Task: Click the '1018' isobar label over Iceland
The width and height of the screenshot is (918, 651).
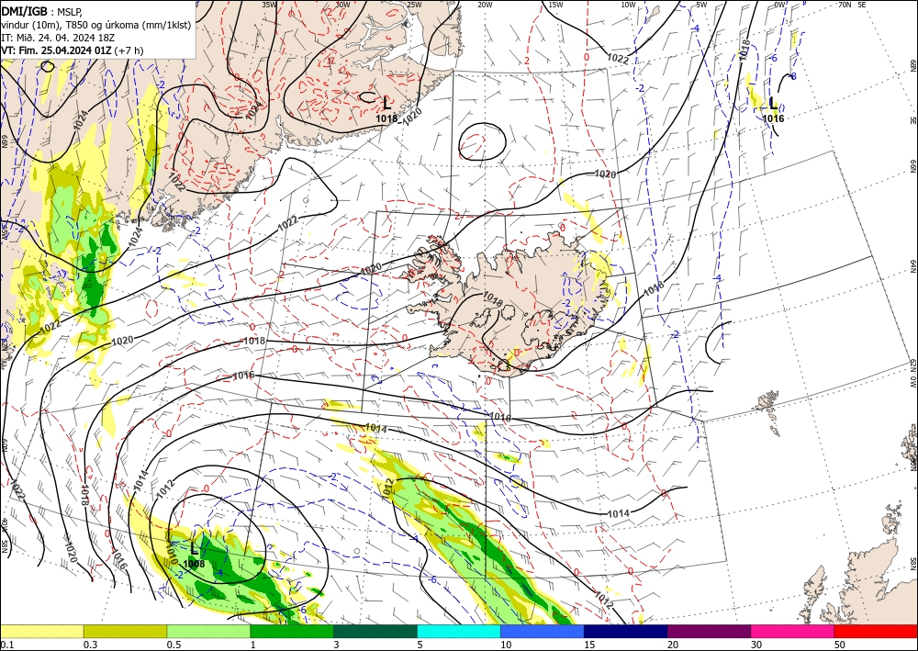Action: tap(492, 299)
